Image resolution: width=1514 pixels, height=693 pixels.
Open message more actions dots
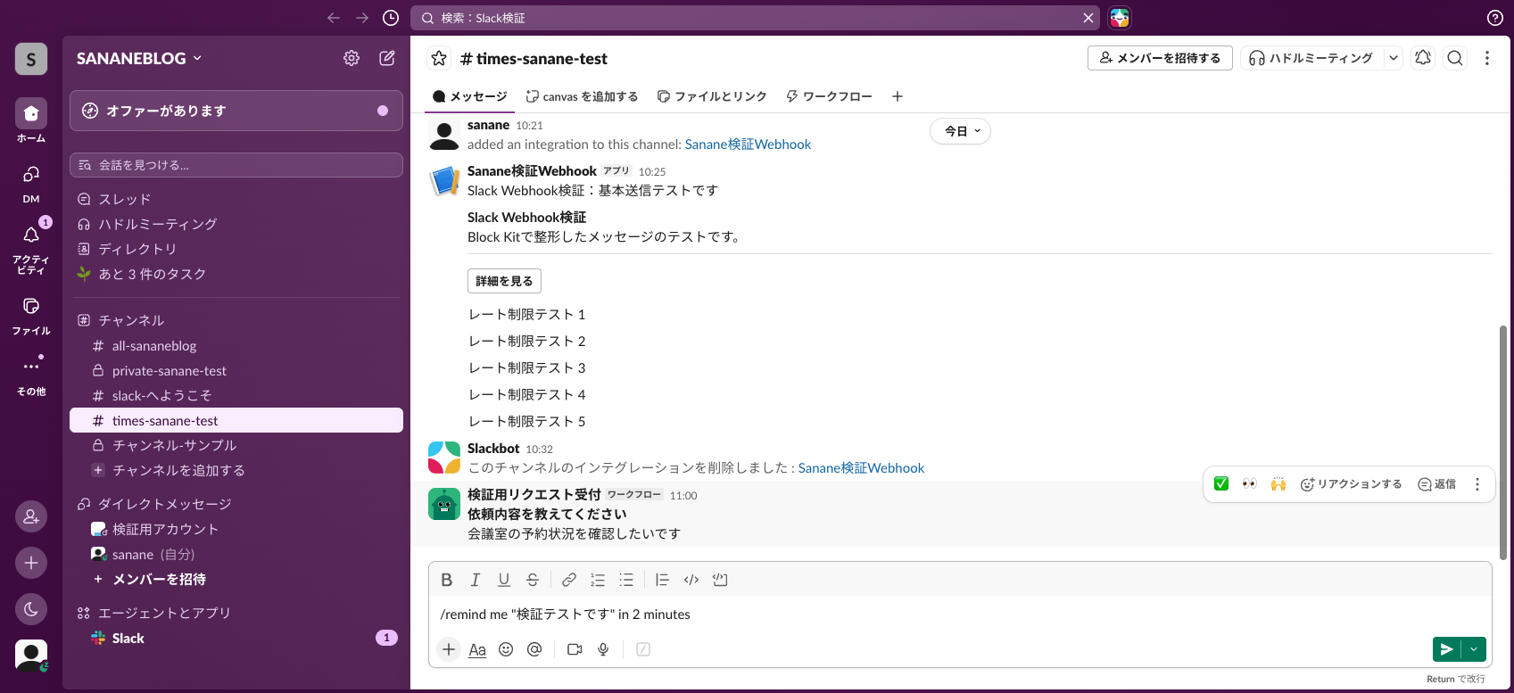coord(1477,483)
